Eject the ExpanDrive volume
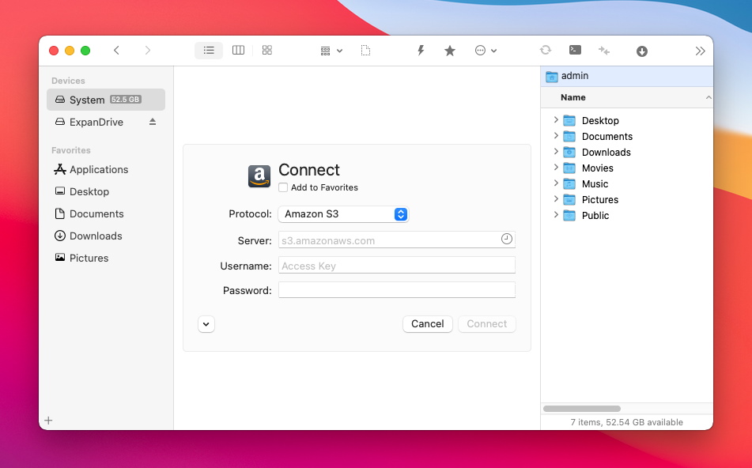 (x=153, y=122)
